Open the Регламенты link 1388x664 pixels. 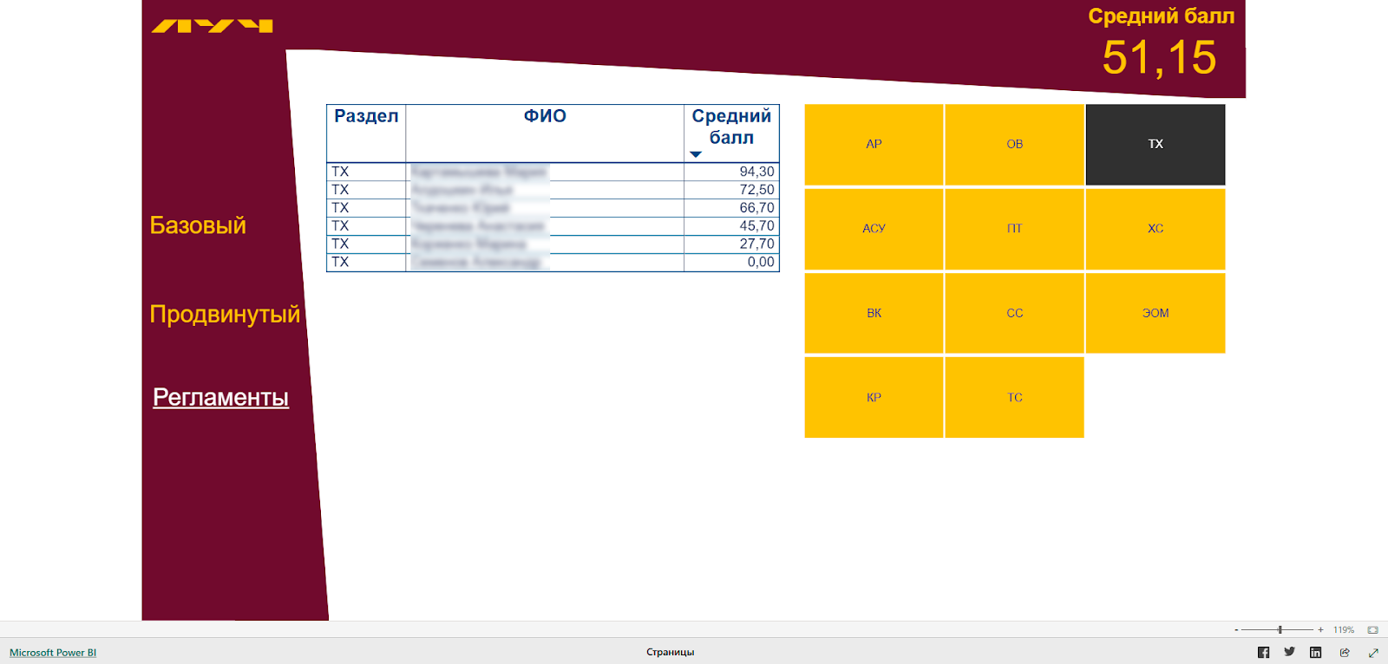220,397
